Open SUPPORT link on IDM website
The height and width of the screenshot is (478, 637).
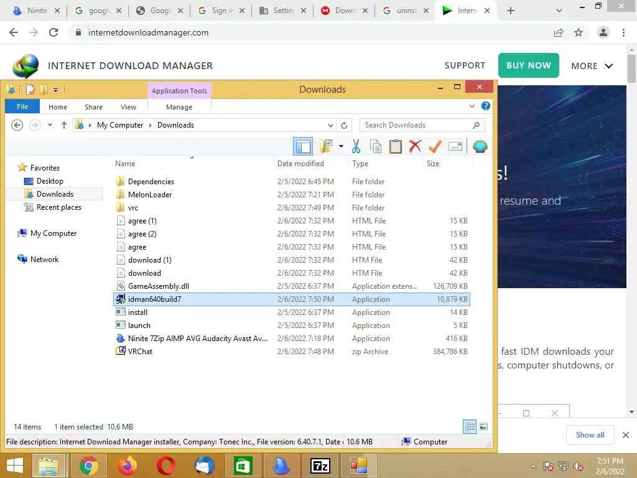click(x=465, y=65)
